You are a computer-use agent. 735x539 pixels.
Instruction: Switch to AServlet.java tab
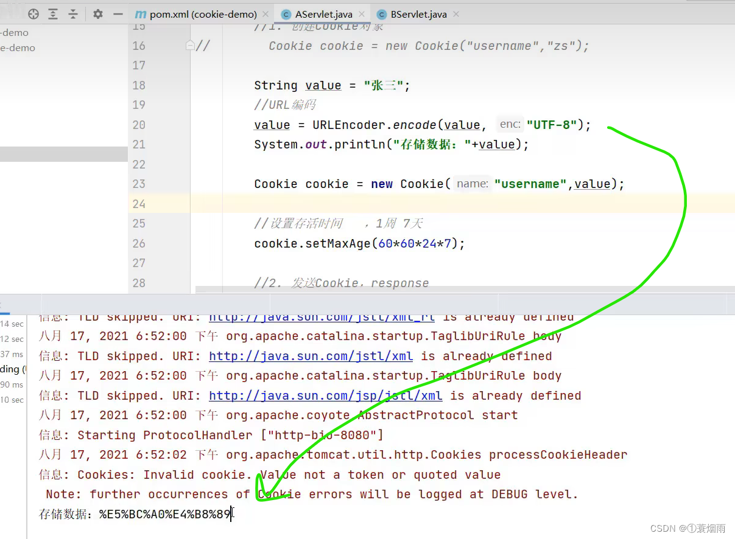323,14
